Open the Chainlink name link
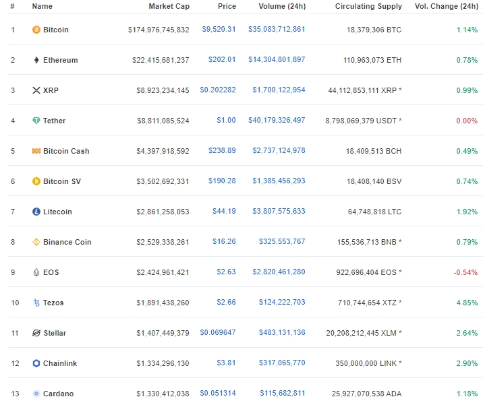The width and height of the screenshot is (483, 401). pyautogui.click(x=60, y=363)
